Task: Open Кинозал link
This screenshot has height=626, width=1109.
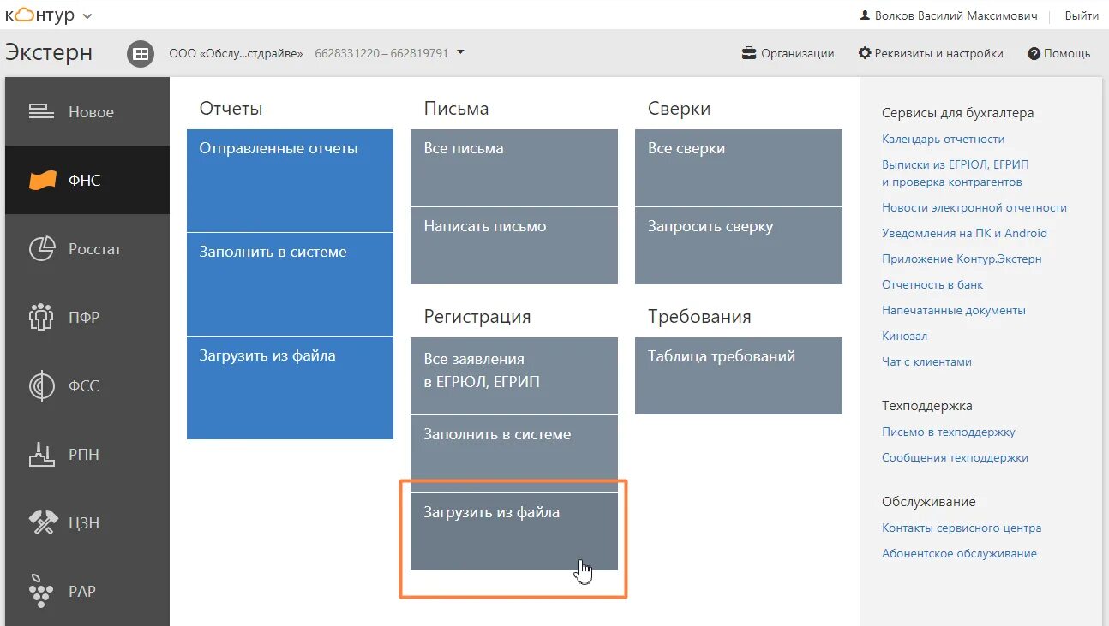Action: coord(904,336)
